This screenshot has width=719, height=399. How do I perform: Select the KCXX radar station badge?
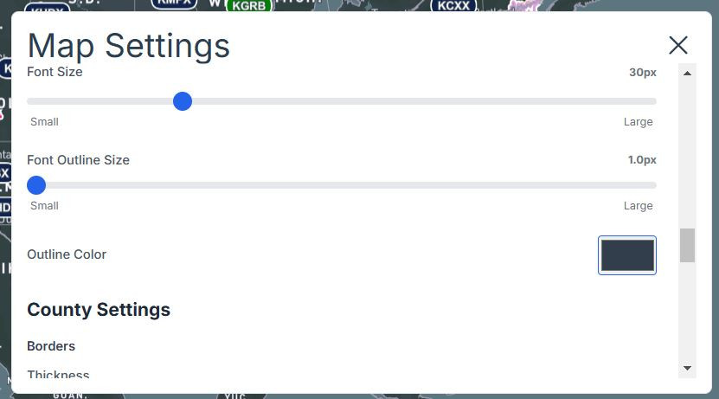[x=453, y=5]
